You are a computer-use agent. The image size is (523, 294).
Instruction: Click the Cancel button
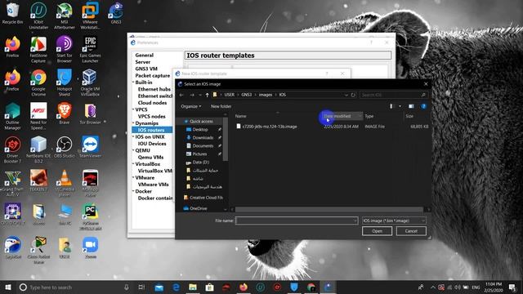coord(411,231)
